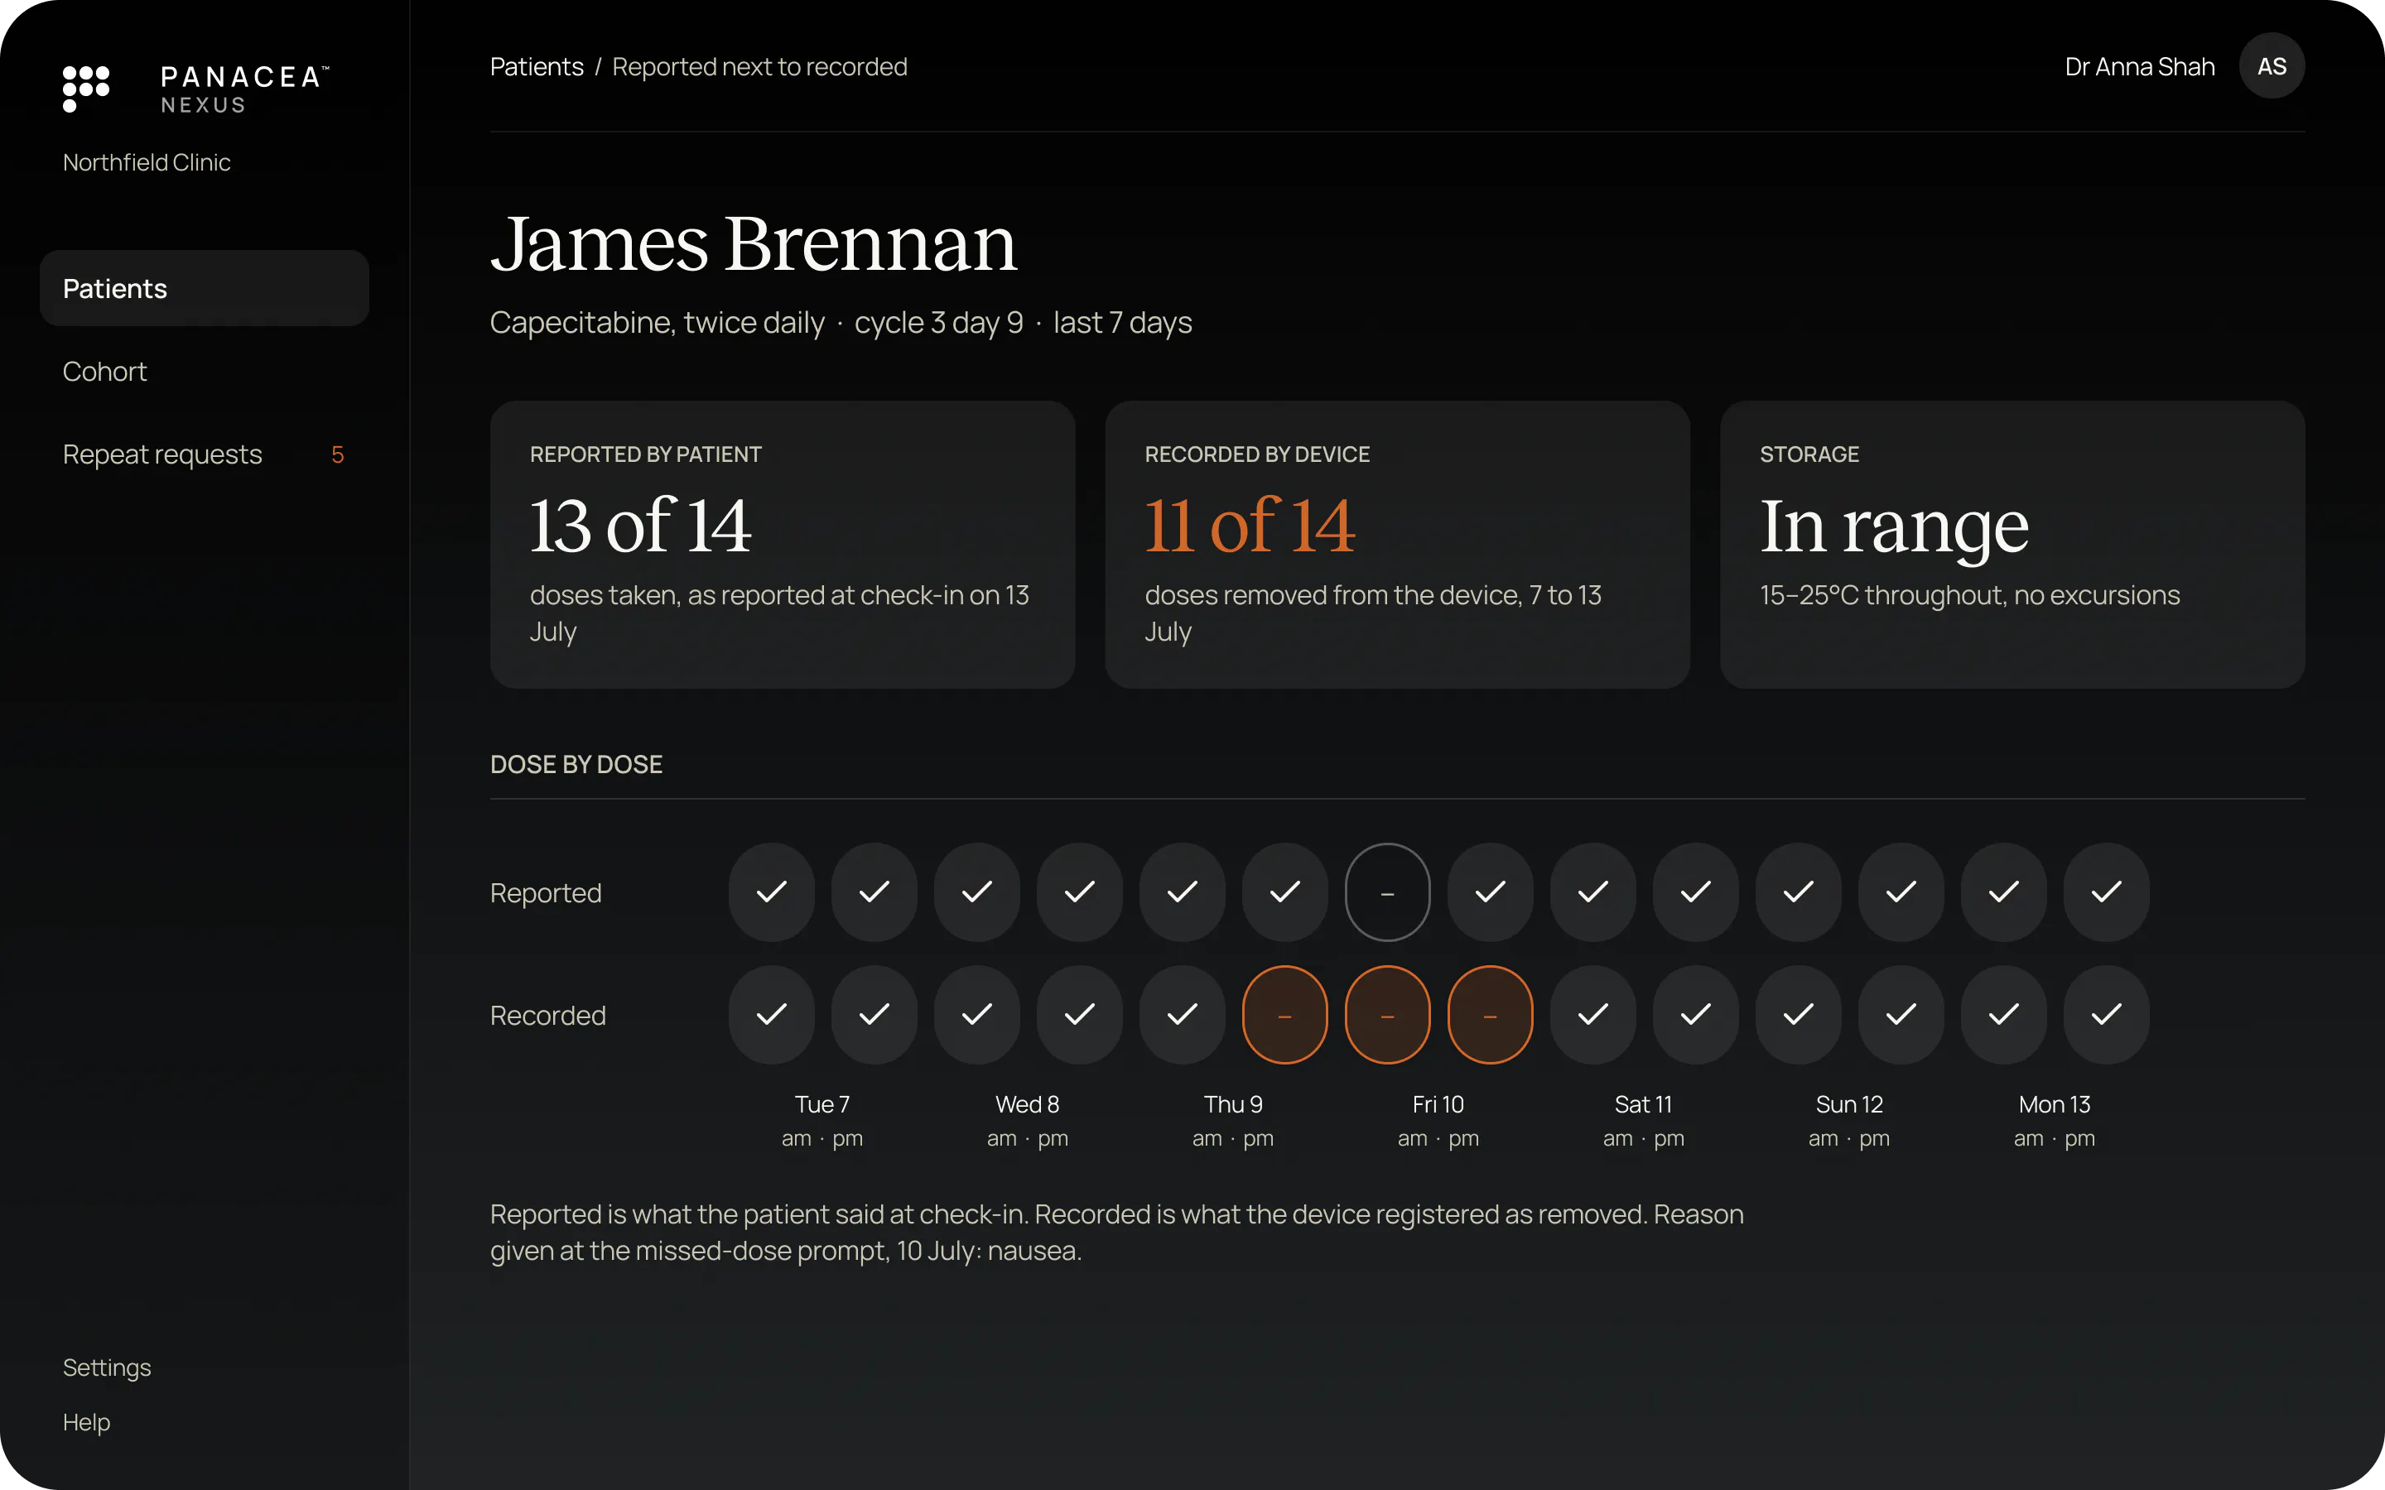The width and height of the screenshot is (2385, 1490).
Task: Select the Reported Fri 10 pm check
Action: 1490,892
